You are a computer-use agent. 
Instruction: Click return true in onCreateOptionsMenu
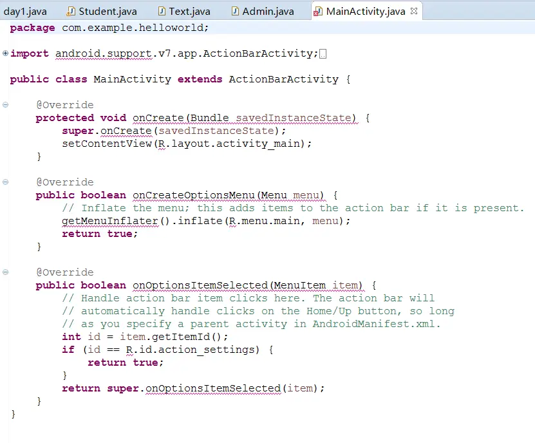[100, 234]
